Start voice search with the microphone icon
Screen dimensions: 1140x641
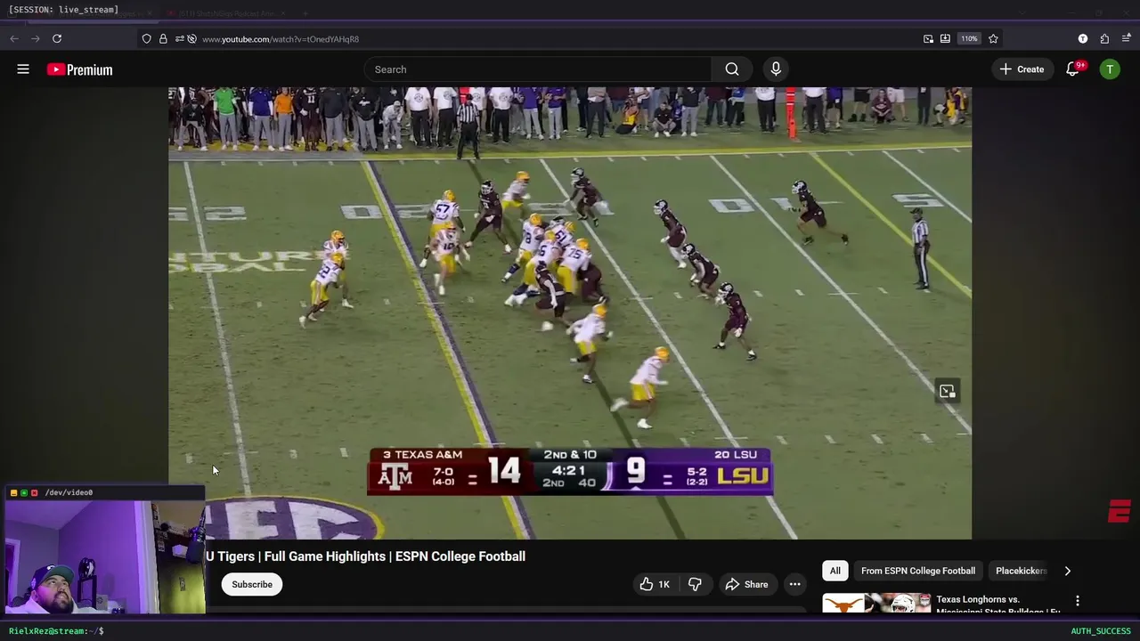tap(776, 69)
